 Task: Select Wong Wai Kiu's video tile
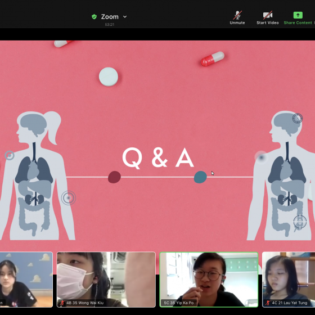point(106,280)
